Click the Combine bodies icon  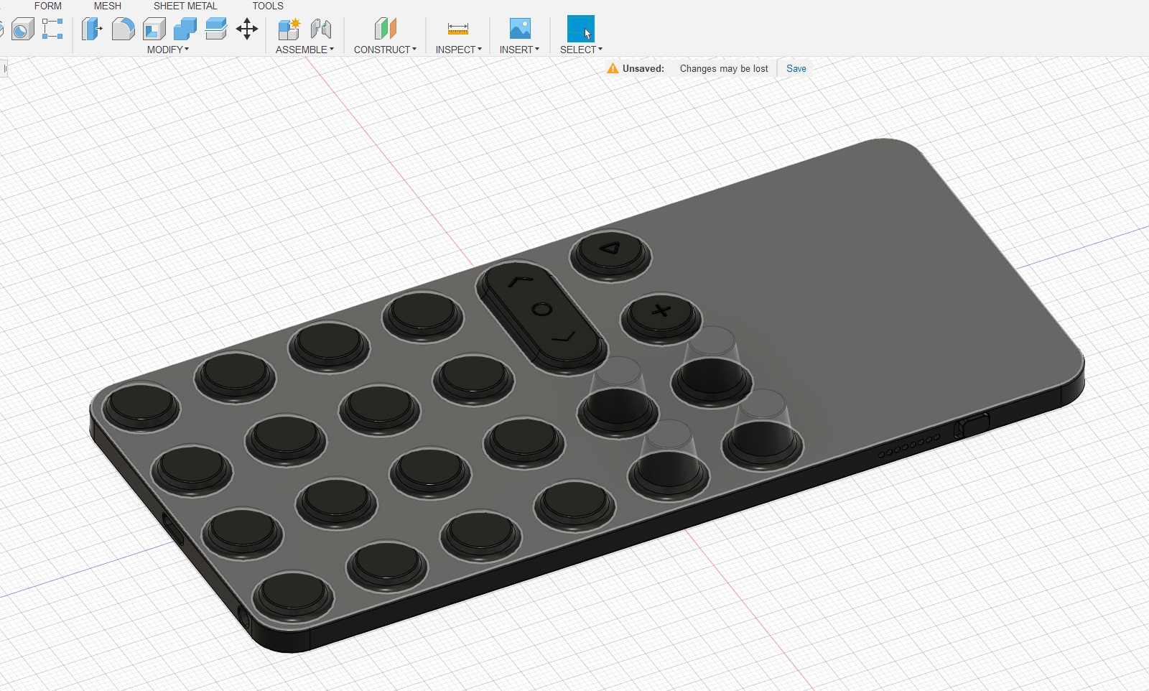click(x=185, y=29)
